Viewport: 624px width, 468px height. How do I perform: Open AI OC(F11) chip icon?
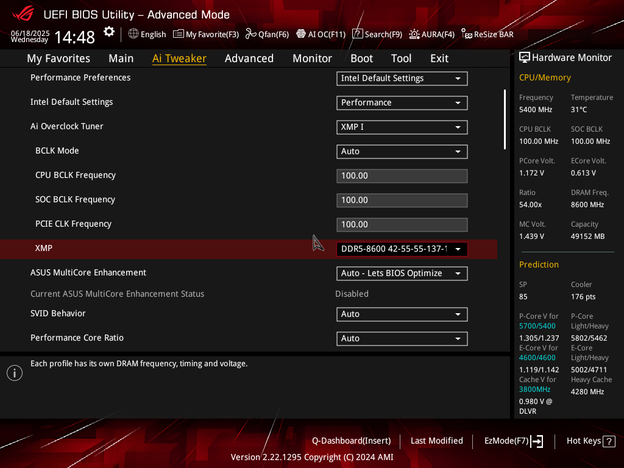[301, 34]
